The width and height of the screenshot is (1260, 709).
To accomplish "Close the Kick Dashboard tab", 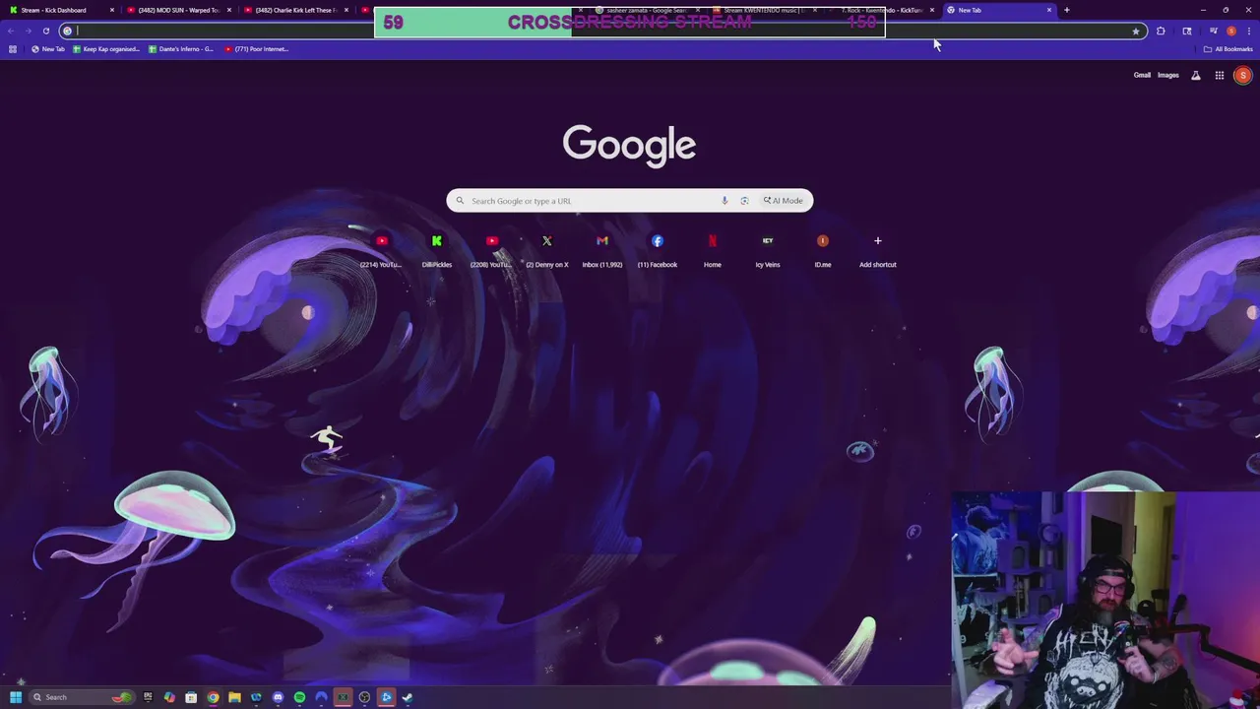I will pos(112,10).
